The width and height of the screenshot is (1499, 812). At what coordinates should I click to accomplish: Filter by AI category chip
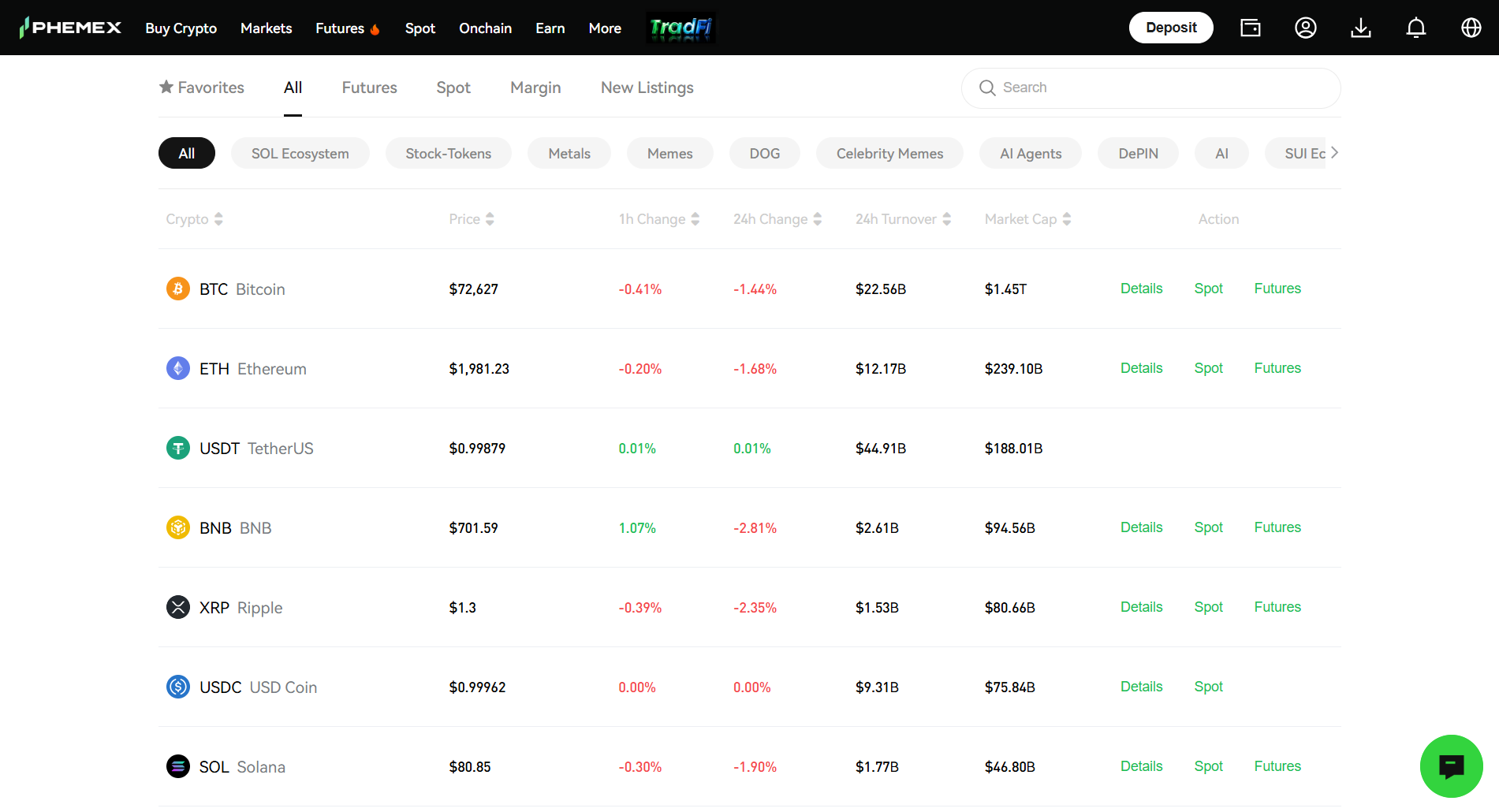coord(1221,153)
